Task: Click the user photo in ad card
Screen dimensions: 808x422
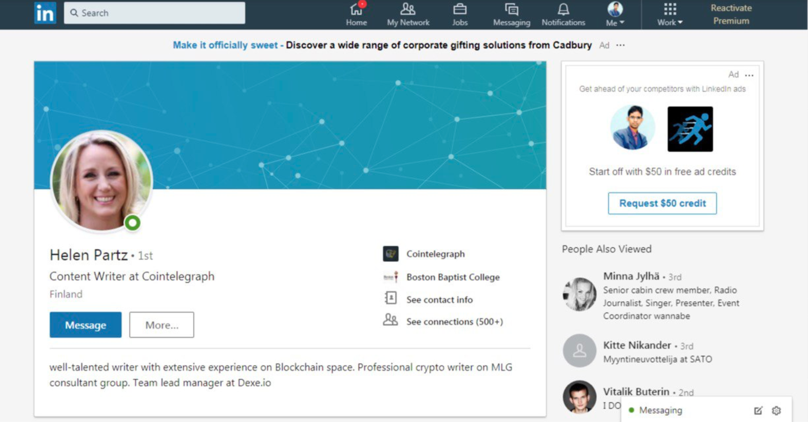Action: (633, 127)
